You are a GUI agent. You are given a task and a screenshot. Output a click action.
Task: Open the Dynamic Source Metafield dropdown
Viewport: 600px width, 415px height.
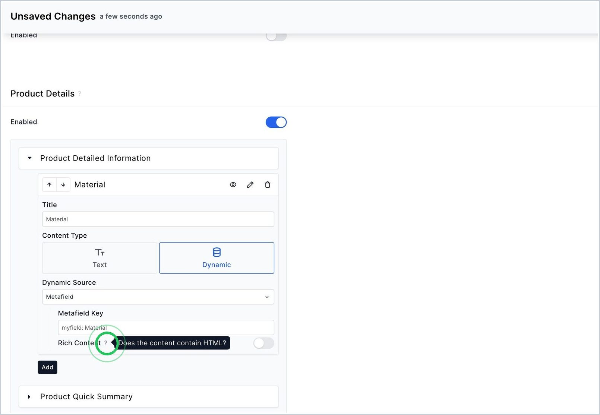coord(158,297)
